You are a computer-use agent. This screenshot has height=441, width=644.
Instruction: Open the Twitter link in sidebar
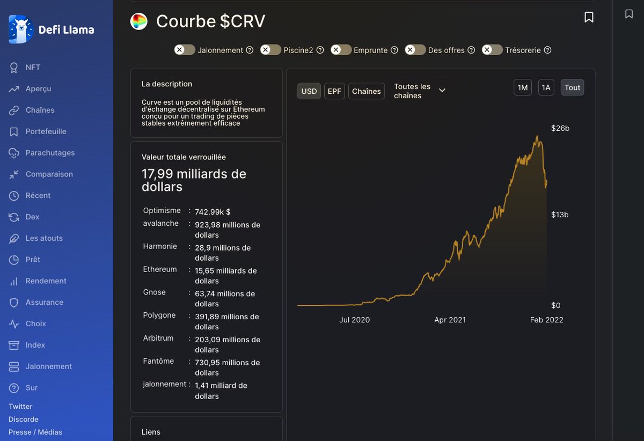20,407
